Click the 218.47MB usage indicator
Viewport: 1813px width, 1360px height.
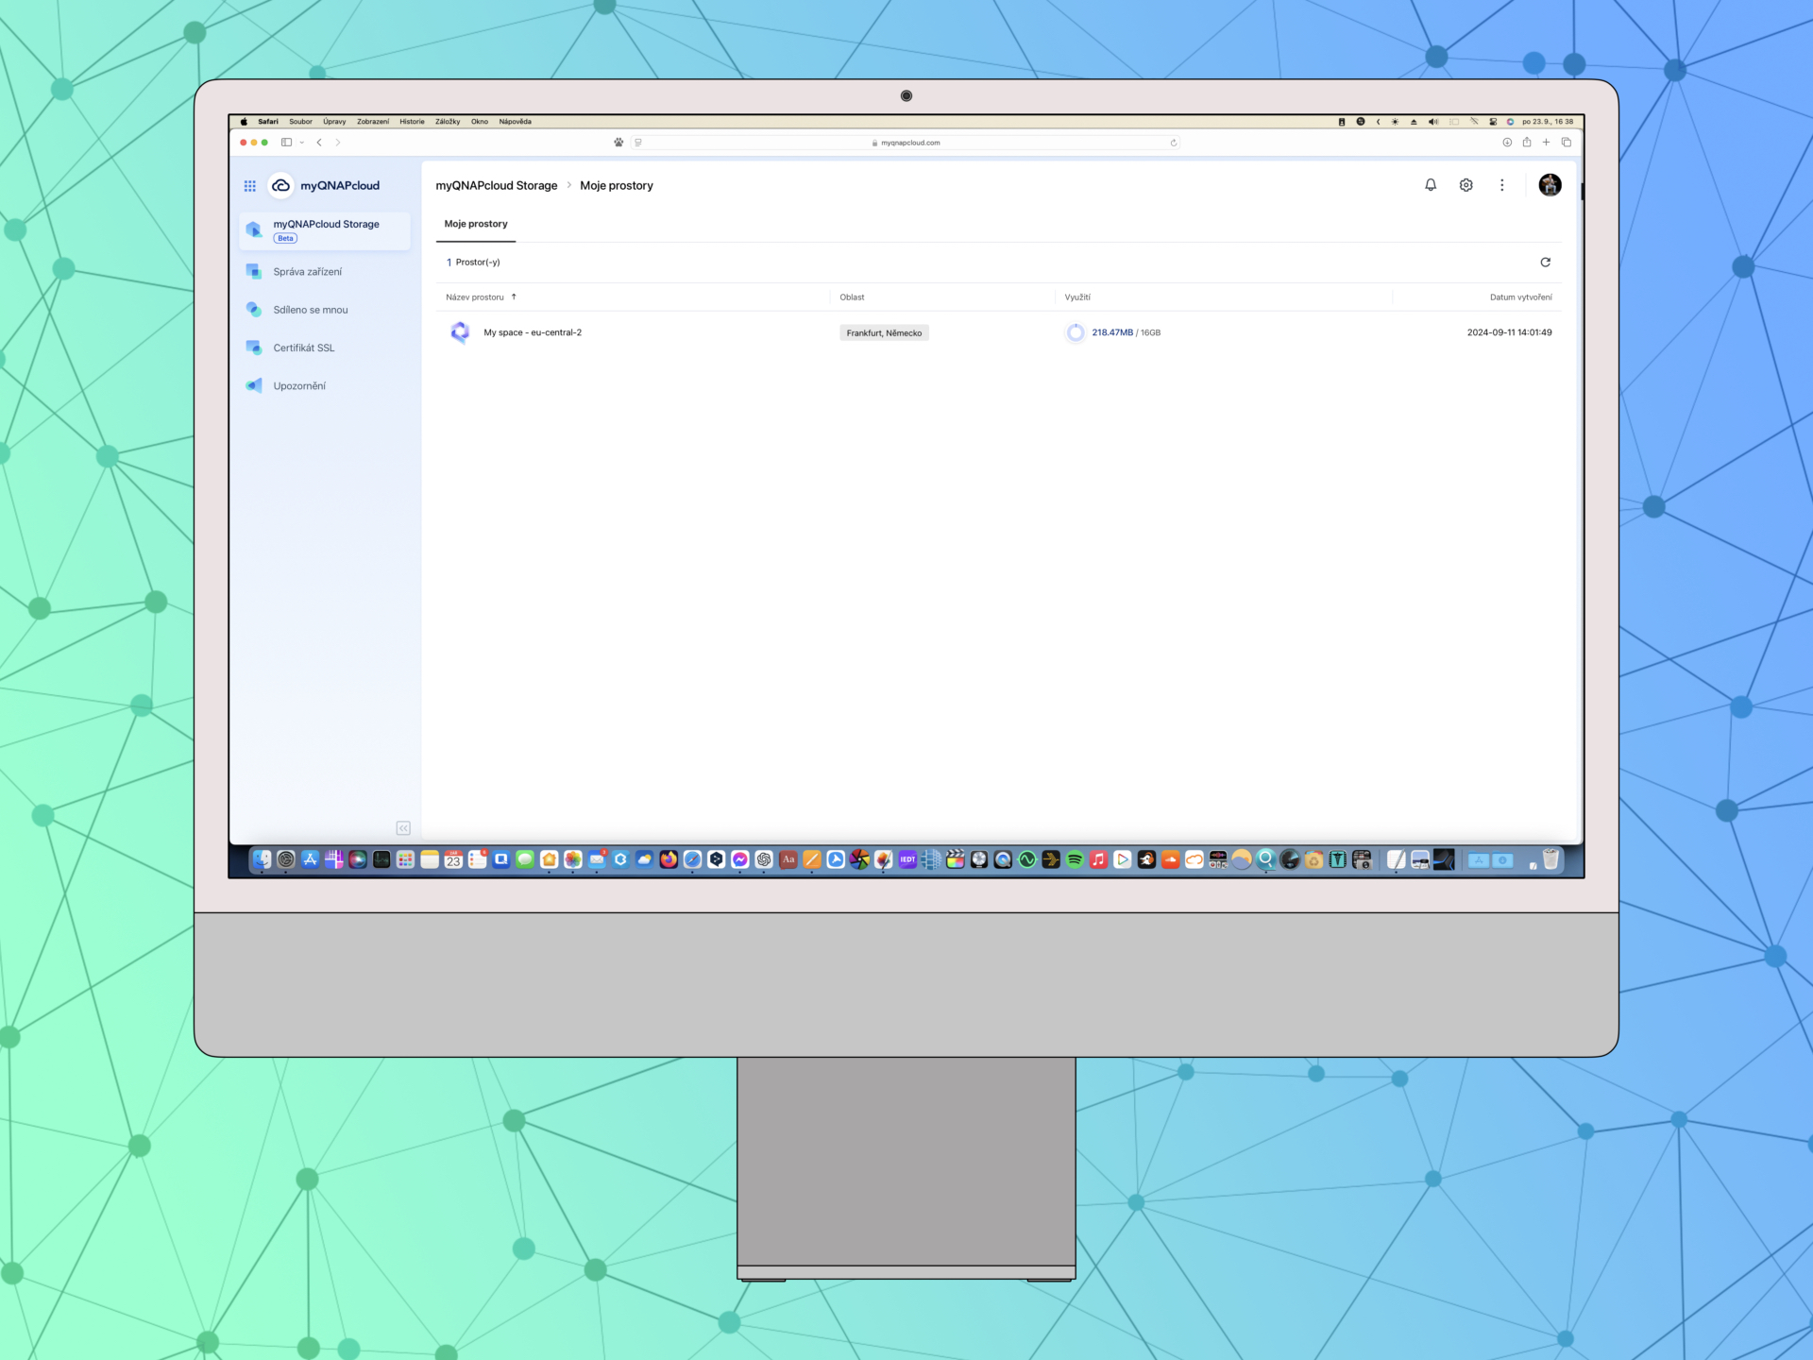coord(1111,332)
